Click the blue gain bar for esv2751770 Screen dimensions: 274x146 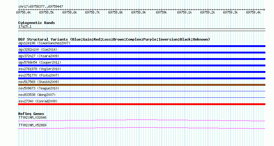point(142,78)
